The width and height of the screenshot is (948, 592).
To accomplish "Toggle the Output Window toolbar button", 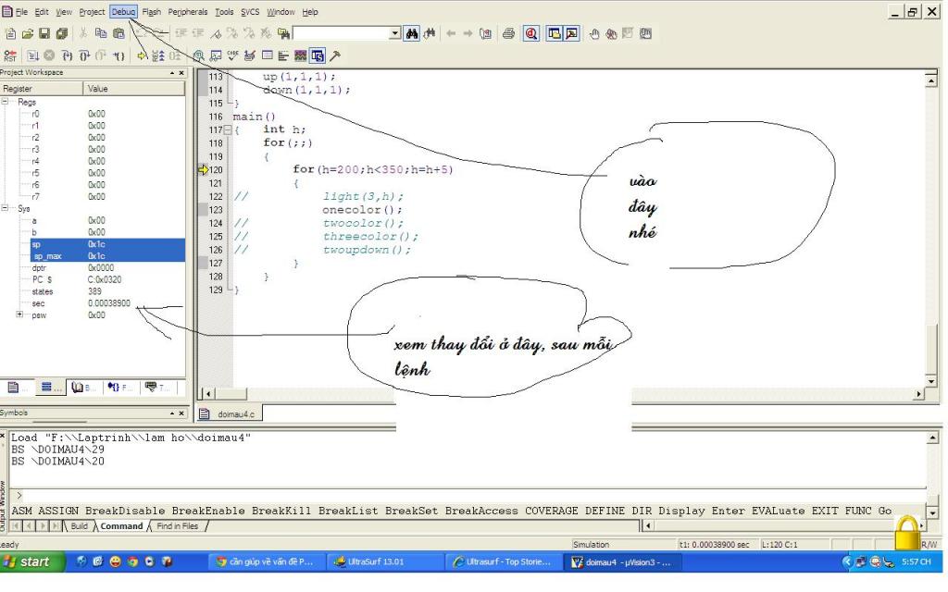I will (x=573, y=33).
